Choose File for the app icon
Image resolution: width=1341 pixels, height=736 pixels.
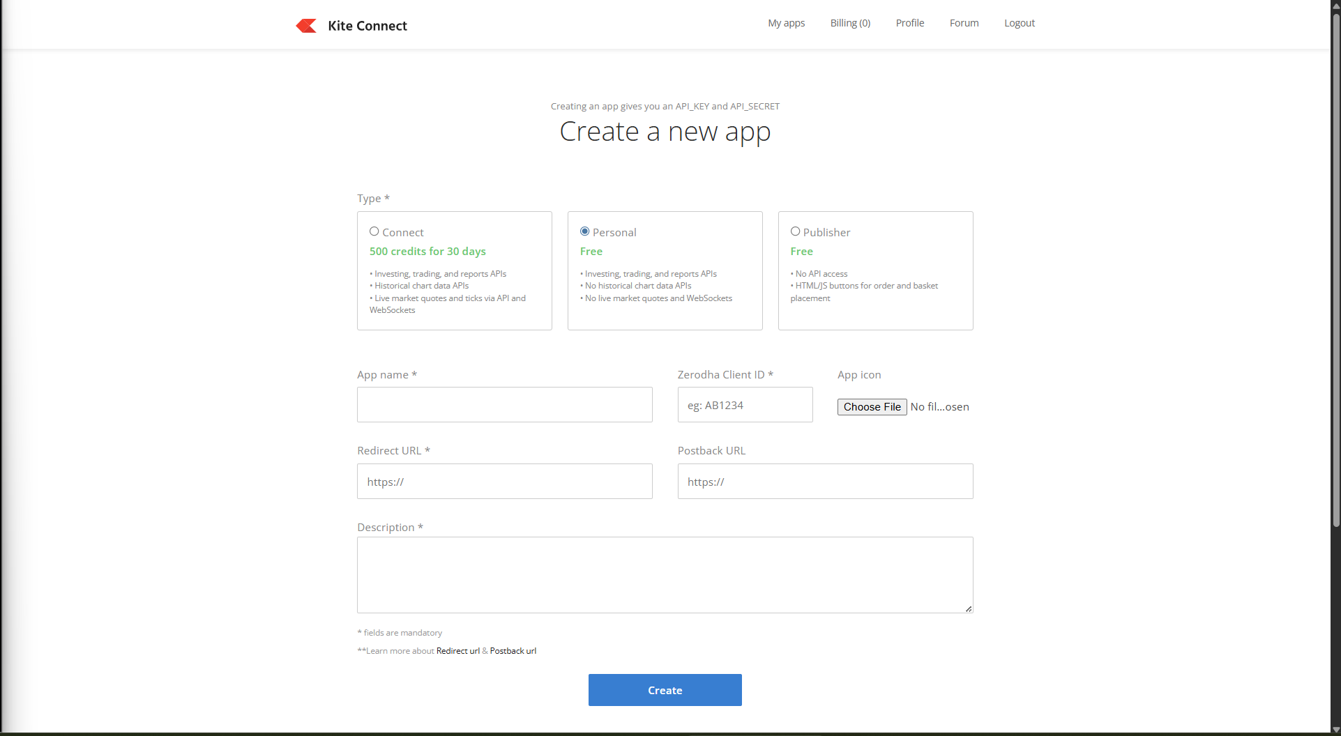coord(872,406)
